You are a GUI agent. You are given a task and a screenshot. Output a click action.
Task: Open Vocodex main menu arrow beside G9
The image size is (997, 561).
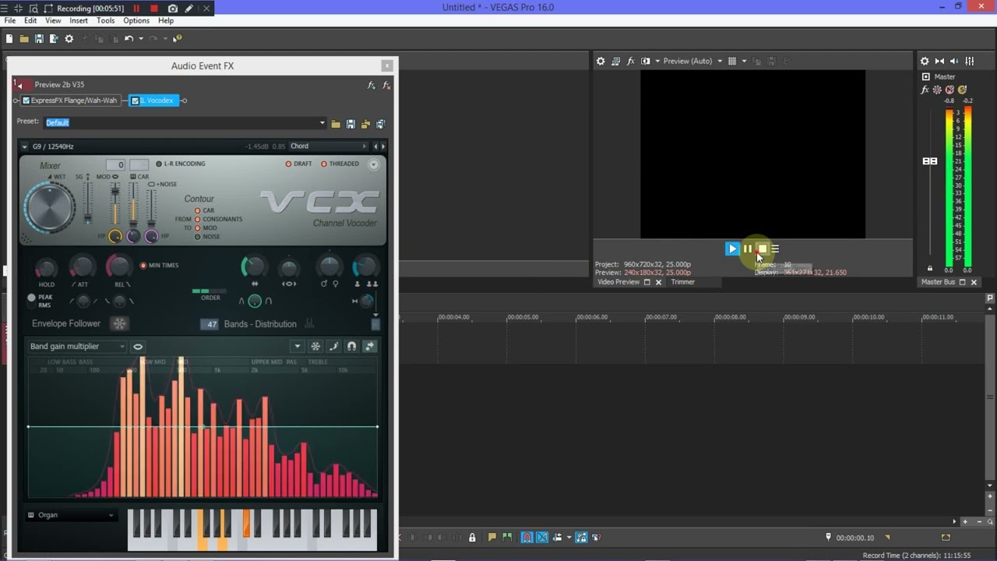[25, 146]
